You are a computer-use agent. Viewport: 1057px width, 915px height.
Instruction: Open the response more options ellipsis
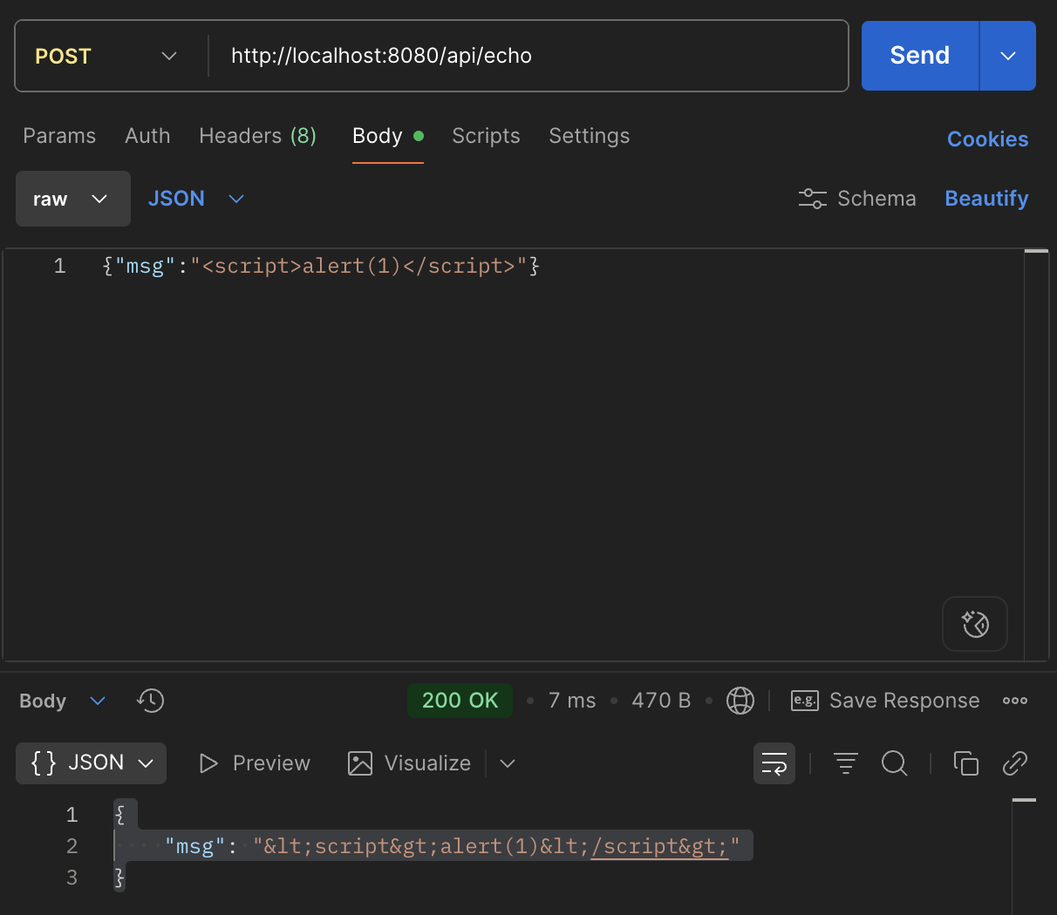pos(1015,701)
